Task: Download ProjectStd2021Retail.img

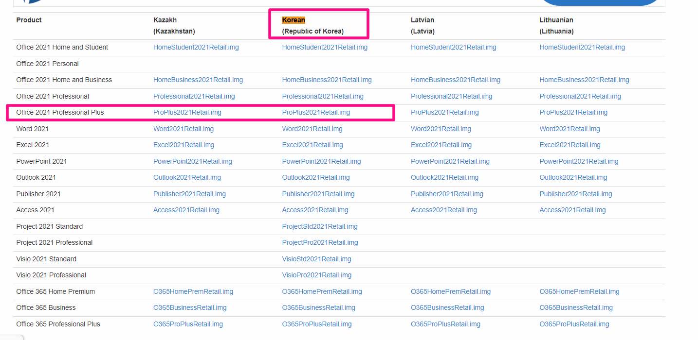Action: tap(320, 226)
